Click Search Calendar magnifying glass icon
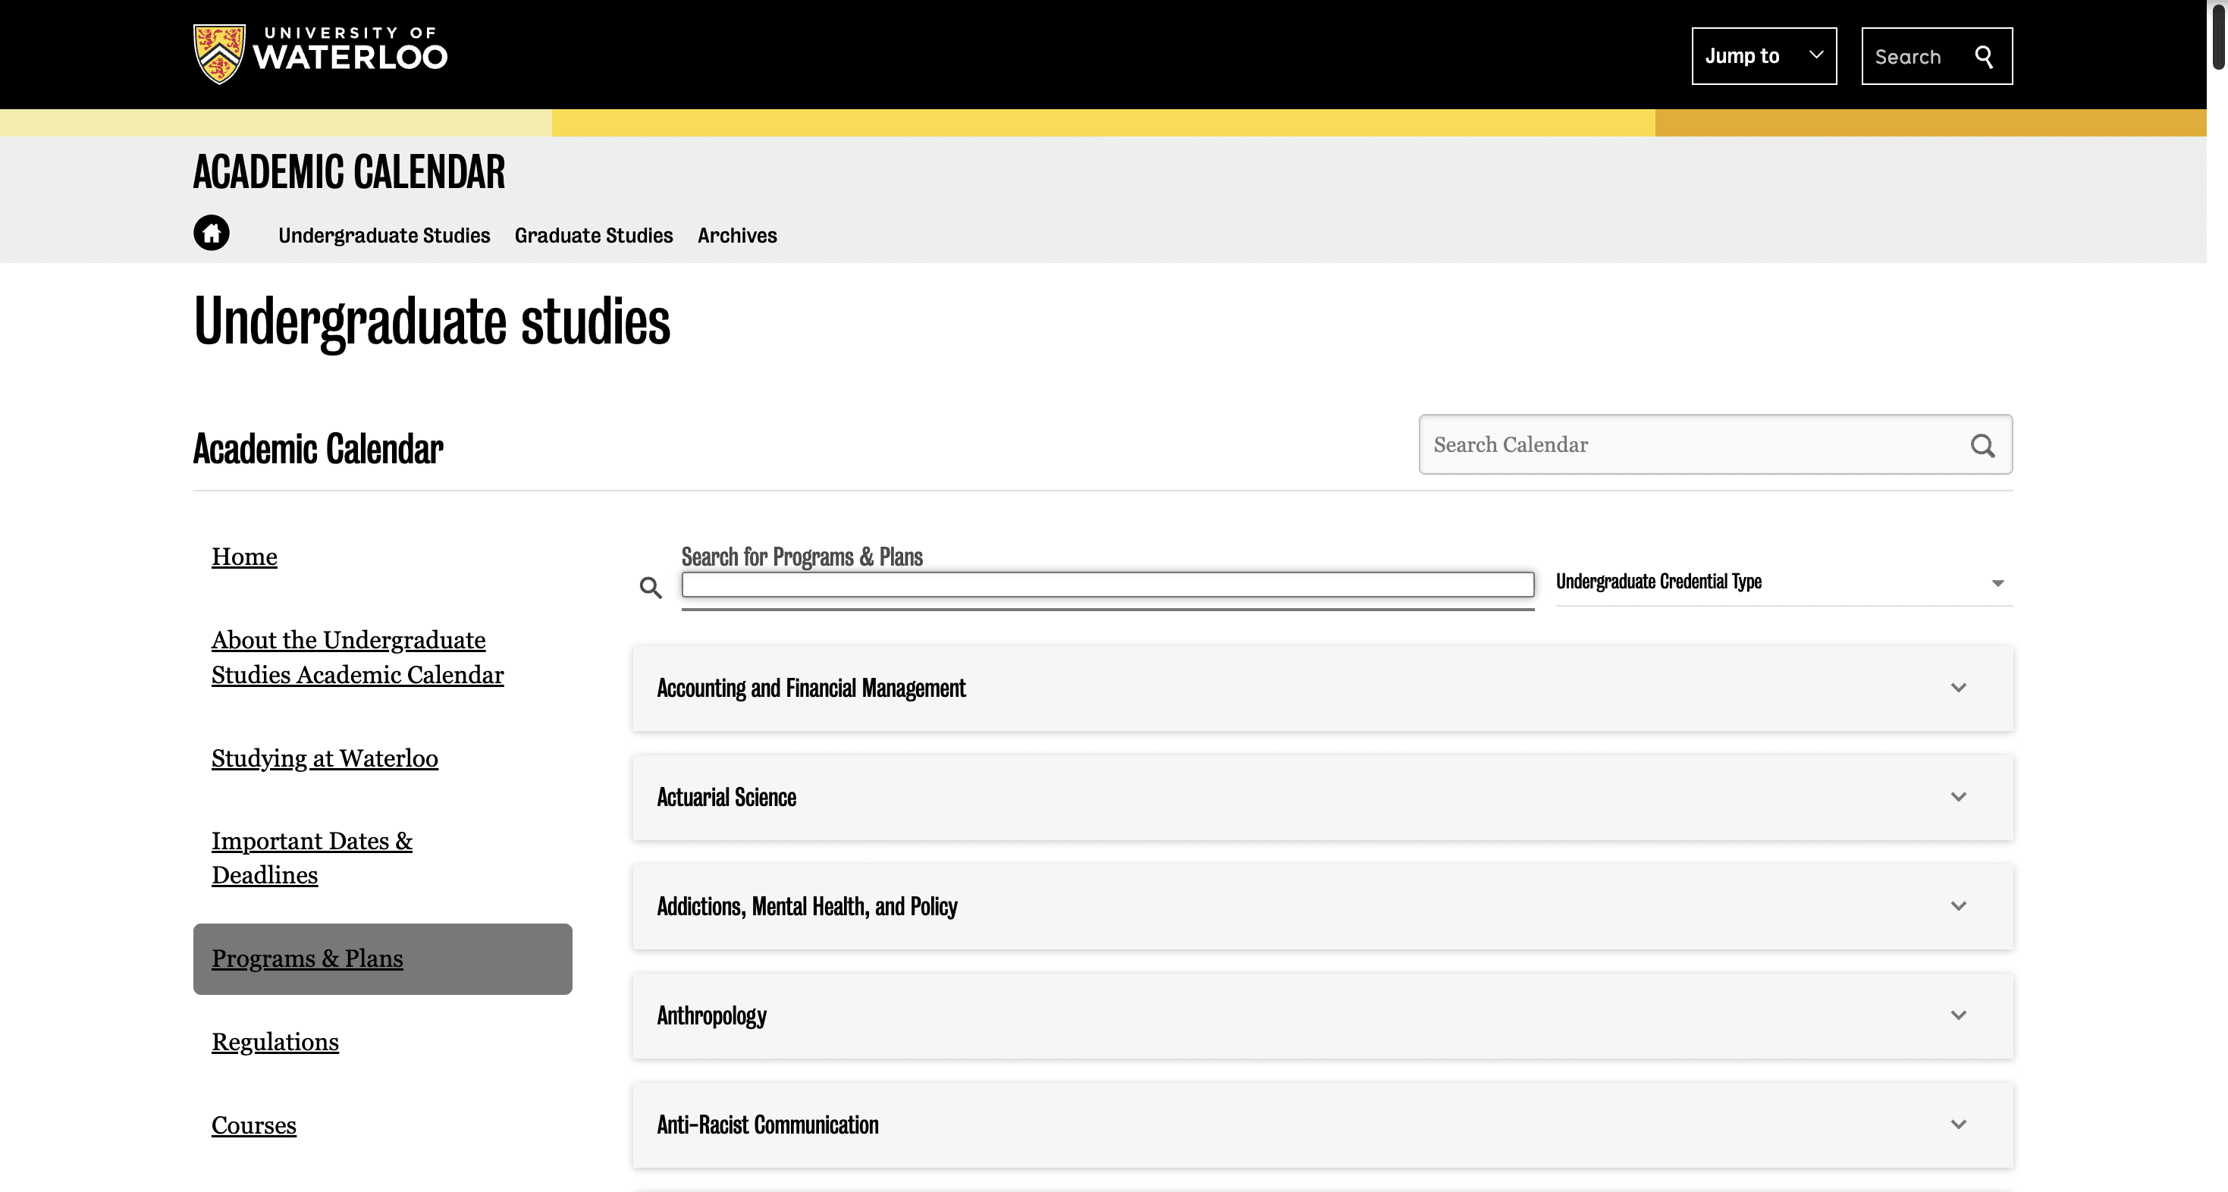The image size is (2228, 1192). click(x=1982, y=446)
